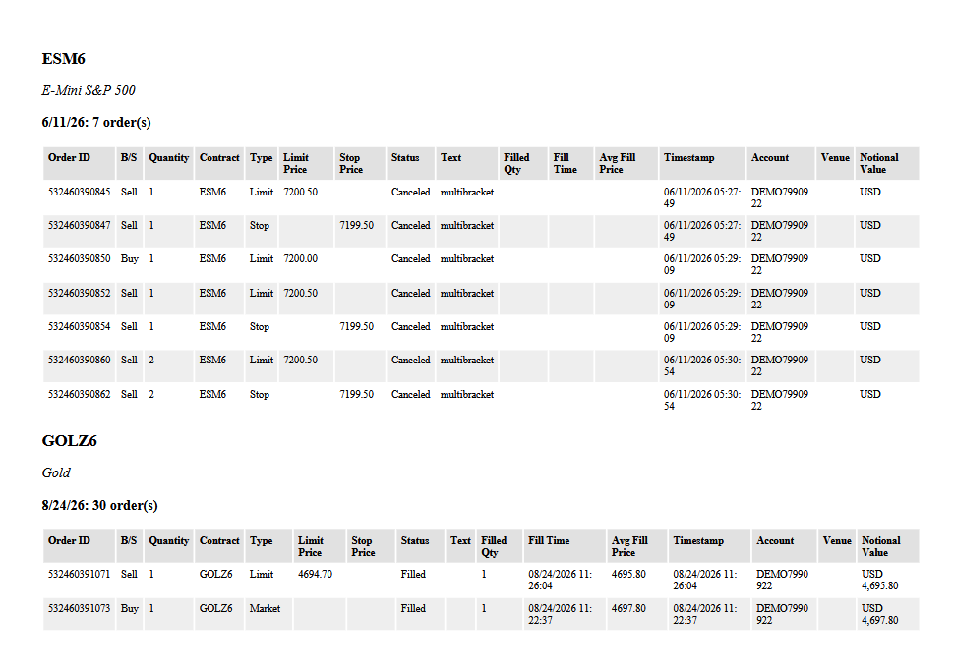Select the Gold subtitle text
The image size is (954, 667).
click(x=56, y=472)
